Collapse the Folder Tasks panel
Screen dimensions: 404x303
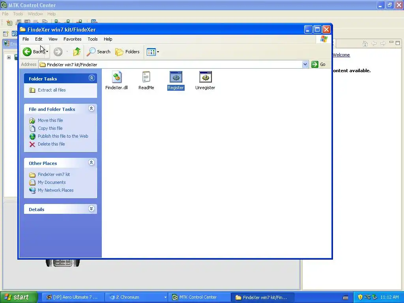(92, 78)
